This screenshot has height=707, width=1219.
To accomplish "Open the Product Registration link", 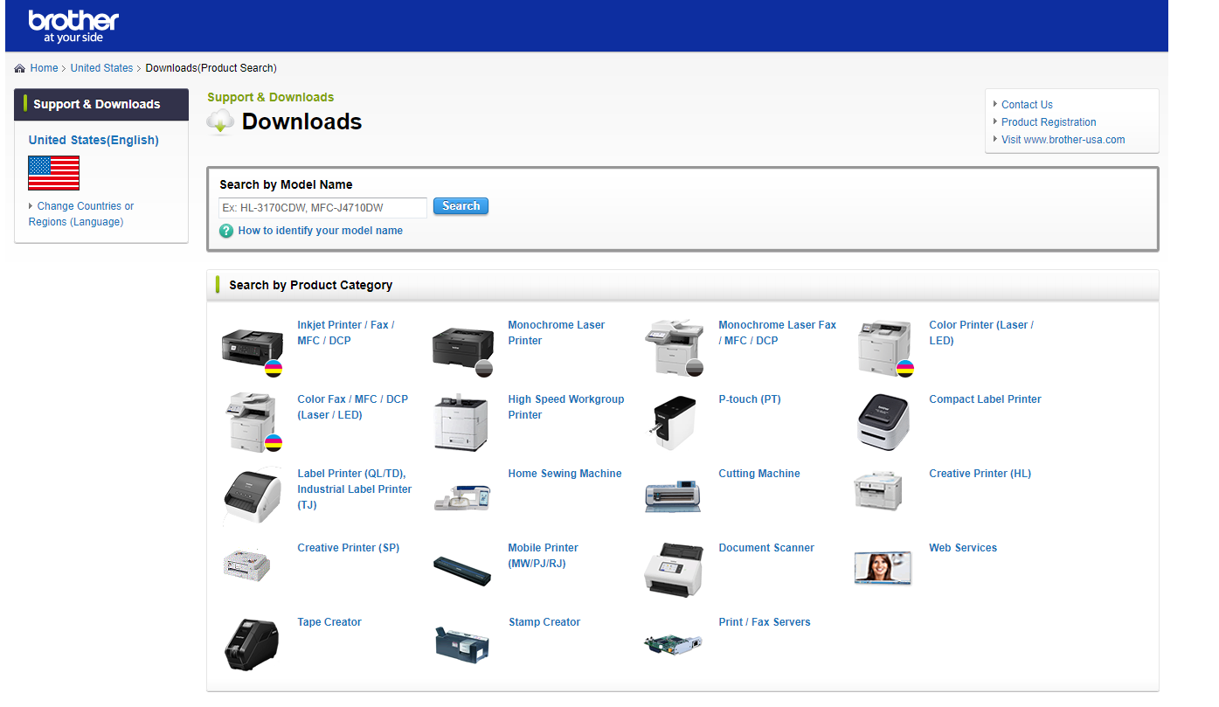I will [x=1049, y=122].
